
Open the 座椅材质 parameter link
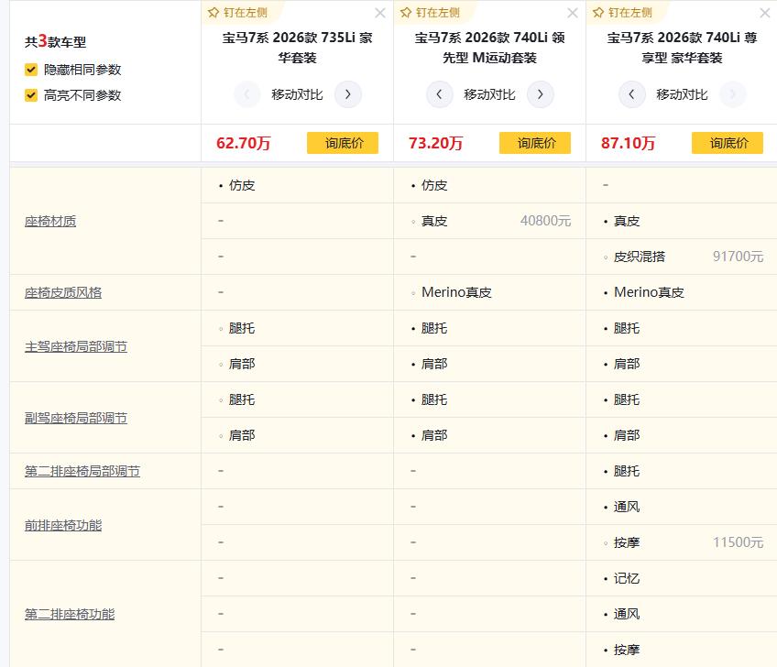tap(50, 221)
